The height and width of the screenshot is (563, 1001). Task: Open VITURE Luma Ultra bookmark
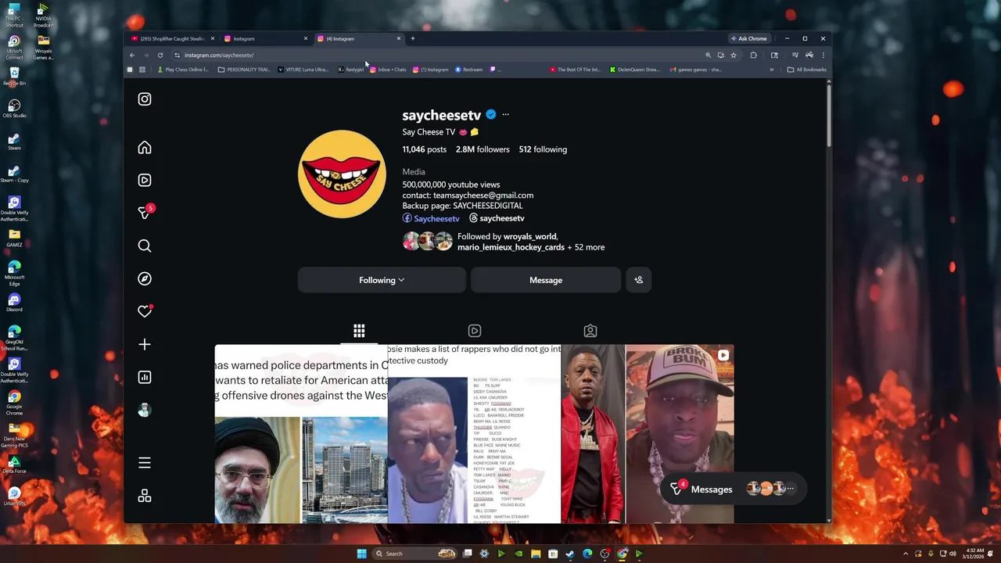coord(303,70)
